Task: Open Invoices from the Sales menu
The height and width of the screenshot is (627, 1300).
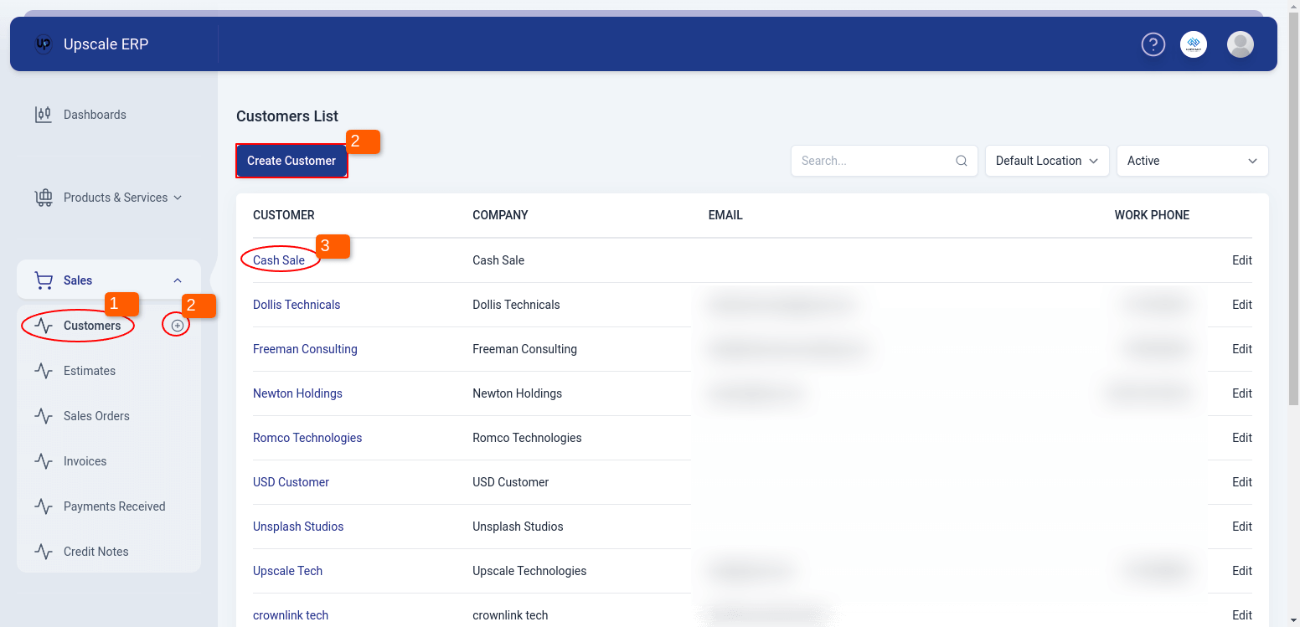Action: point(85,461)
